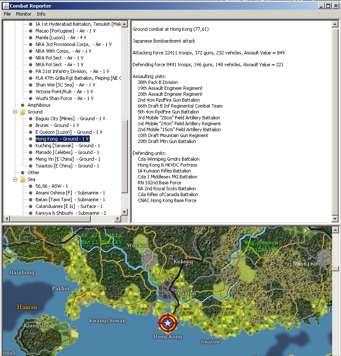The image size is (341, 356).
Task: Click the Ground folder icon
Action: point(23,112)
